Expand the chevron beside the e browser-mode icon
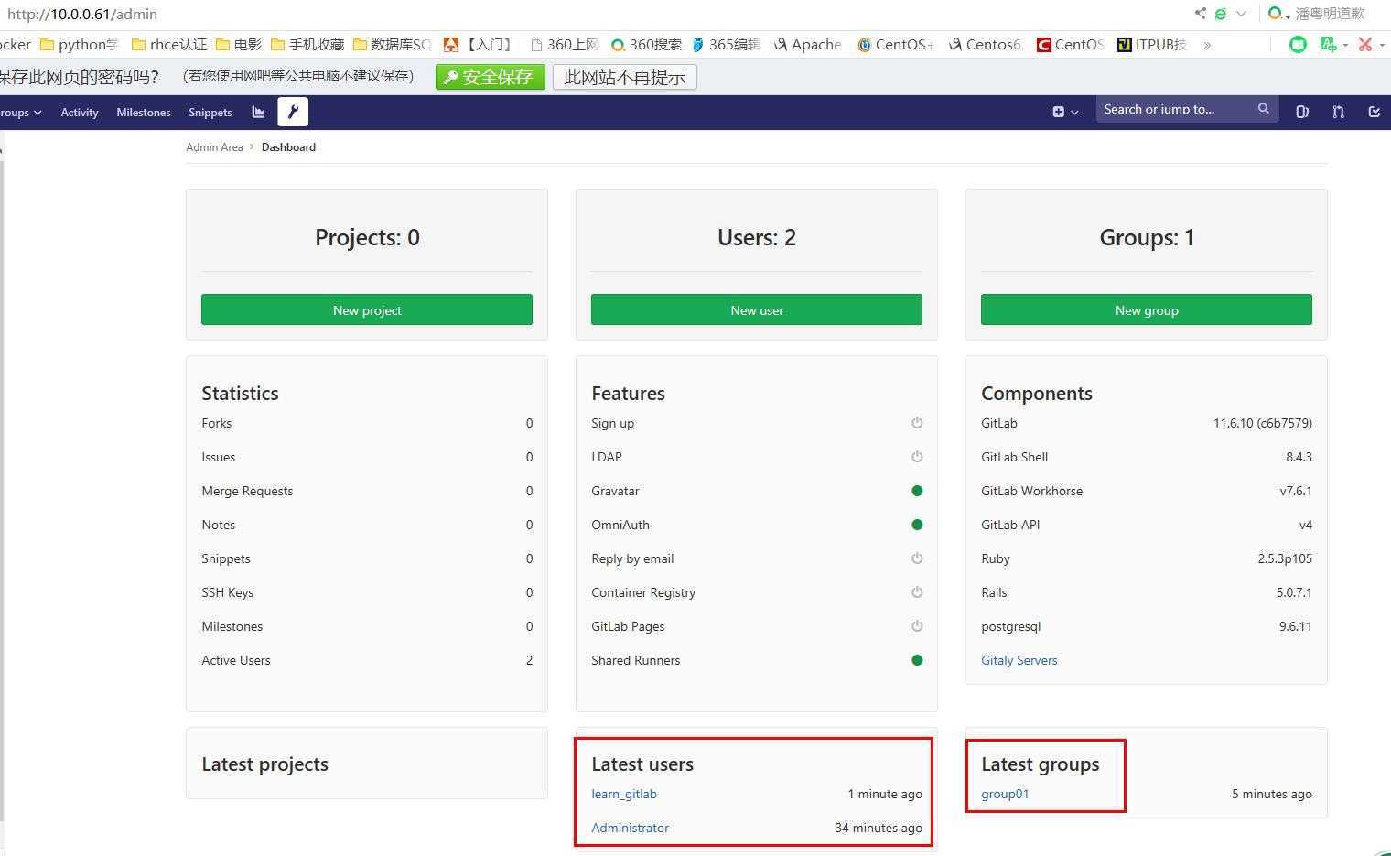 click(x=1241, y=14)
